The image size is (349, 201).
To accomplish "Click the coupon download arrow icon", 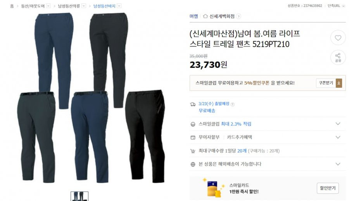I will (339, 83).
